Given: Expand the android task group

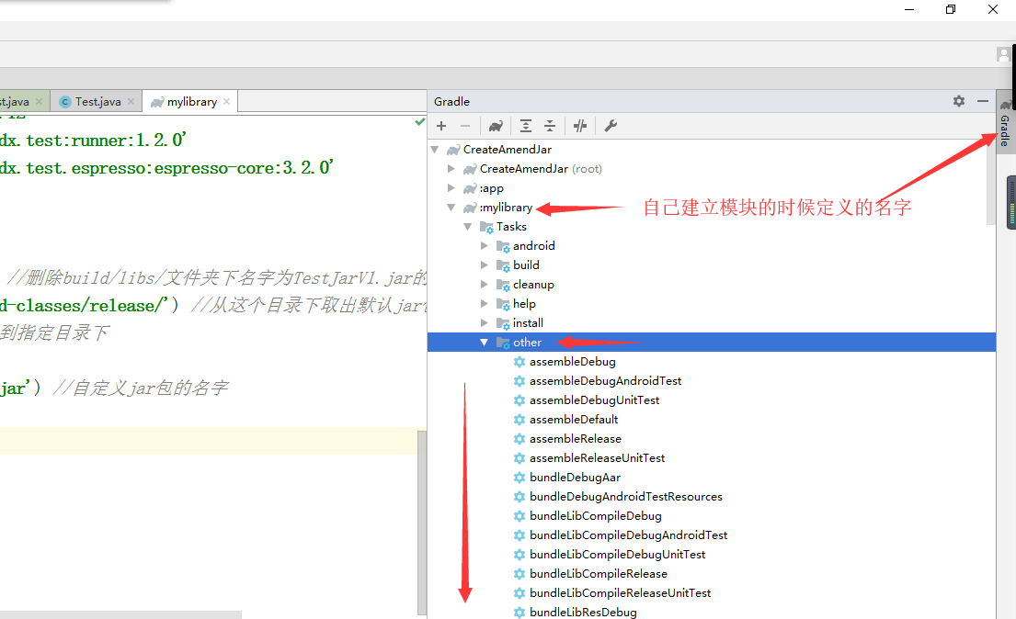Looking at the screenshot, I should click(484, 246).
